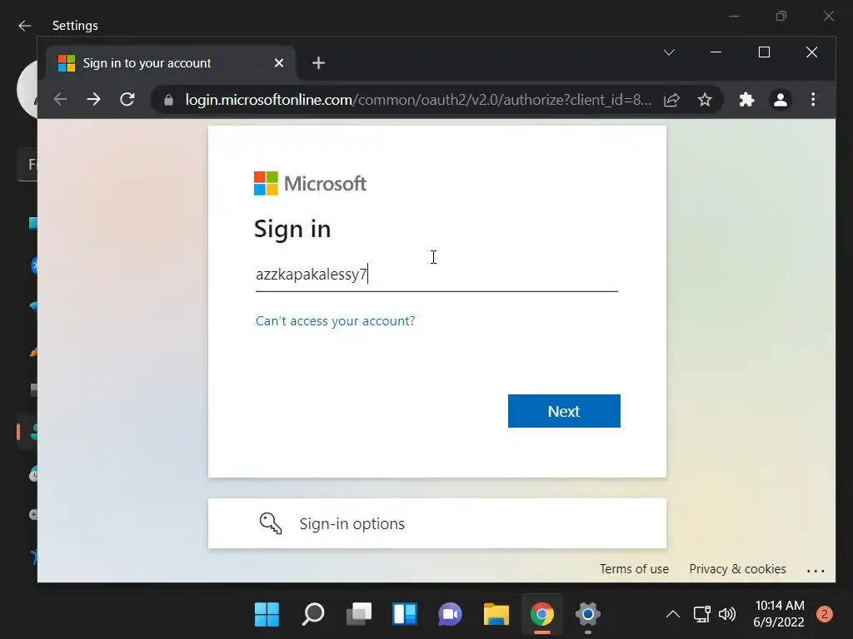Open Sign-in options
The width and height of the screenshot is (853, 639).
436,523
